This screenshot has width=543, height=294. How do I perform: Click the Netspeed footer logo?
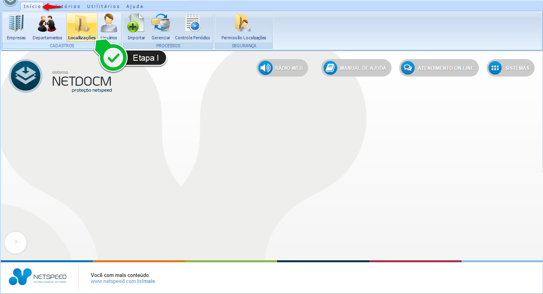pyautogui.click(x=38, y=277)
